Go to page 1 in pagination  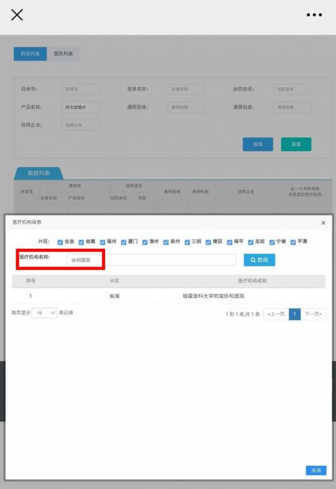click(294, 314)
